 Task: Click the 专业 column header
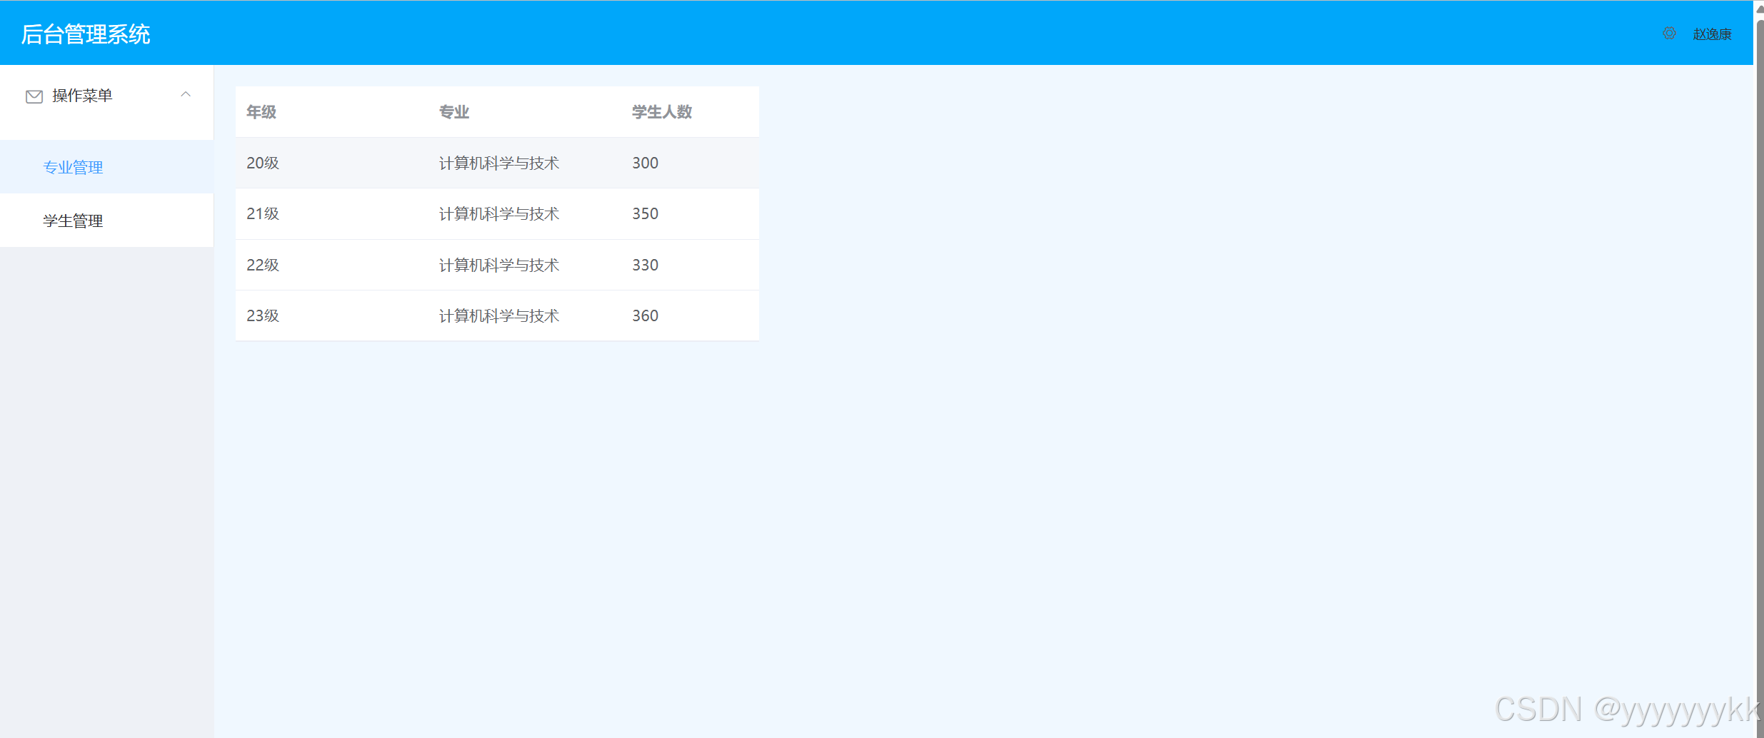pyautogui.click(x=454, y=112)
